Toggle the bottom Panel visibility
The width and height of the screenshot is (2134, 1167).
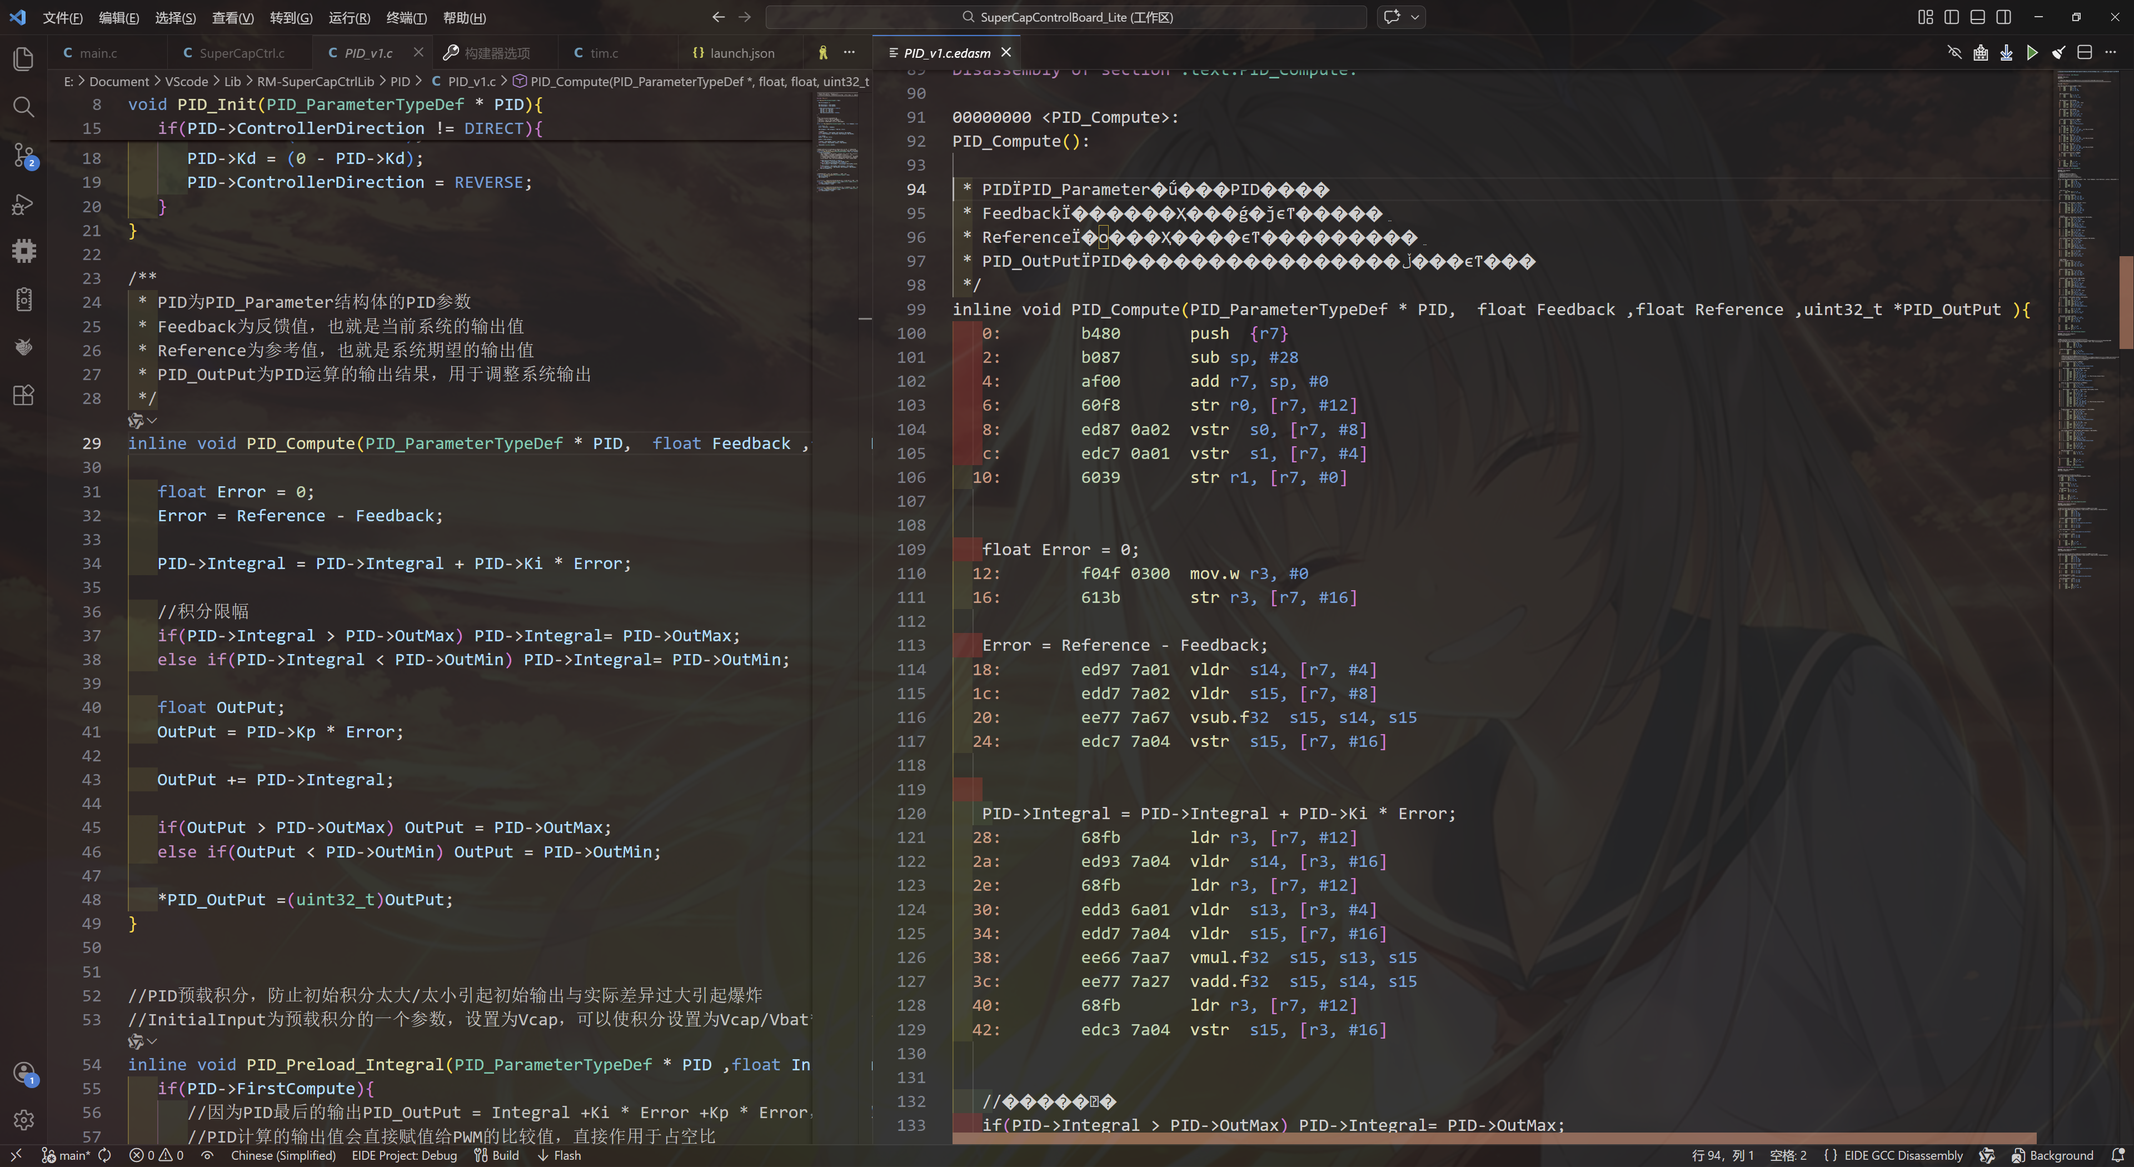tap(1977, 17)
